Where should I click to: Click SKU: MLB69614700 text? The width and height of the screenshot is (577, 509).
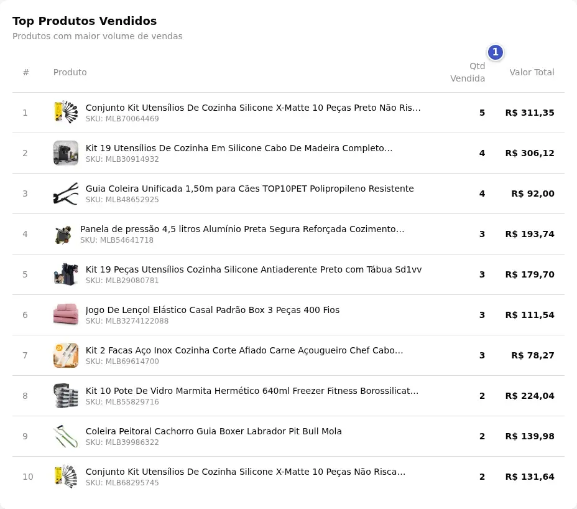[x=122, y=362]
